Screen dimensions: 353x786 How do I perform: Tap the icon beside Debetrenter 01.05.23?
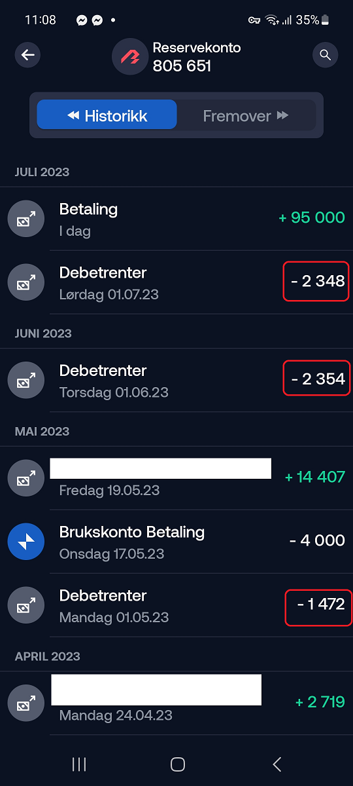25,605
